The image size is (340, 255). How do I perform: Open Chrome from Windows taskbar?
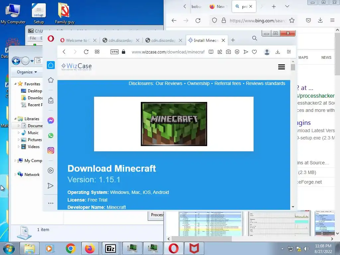coord(70,248)
